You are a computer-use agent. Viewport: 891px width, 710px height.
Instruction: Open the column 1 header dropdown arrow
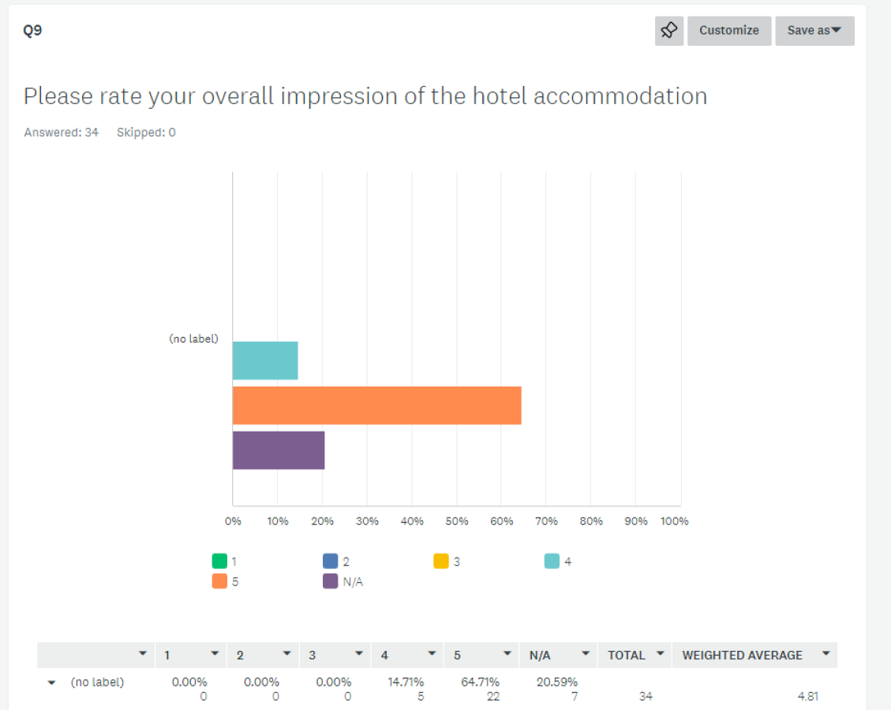pyautogui.click(x=215, y=654)
